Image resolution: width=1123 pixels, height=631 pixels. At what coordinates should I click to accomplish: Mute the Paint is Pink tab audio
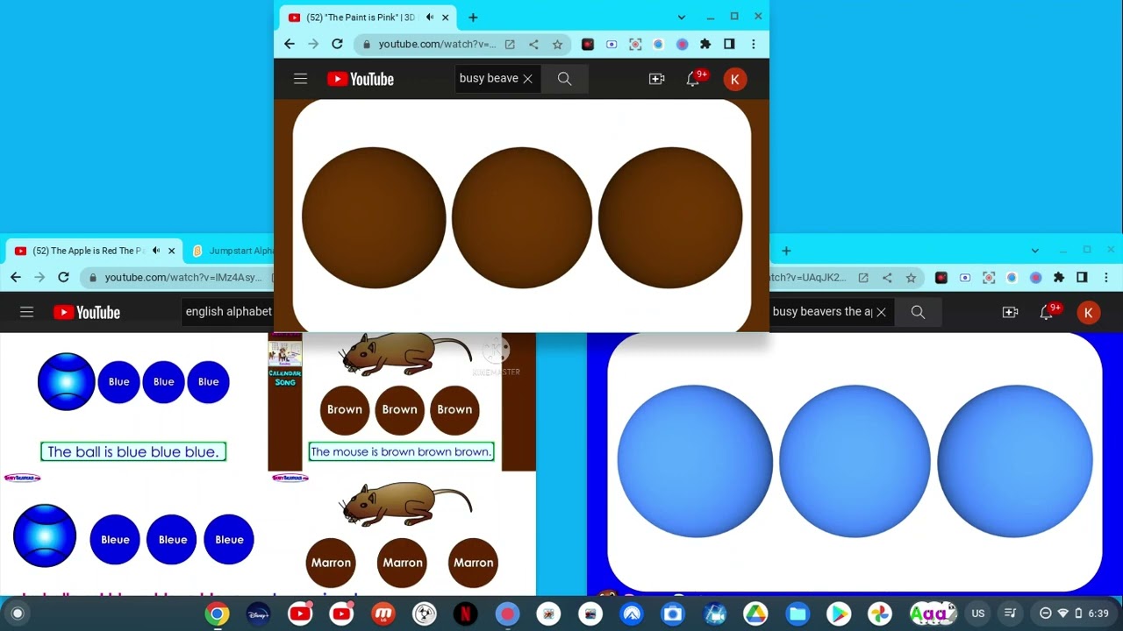tap(430, 18)
